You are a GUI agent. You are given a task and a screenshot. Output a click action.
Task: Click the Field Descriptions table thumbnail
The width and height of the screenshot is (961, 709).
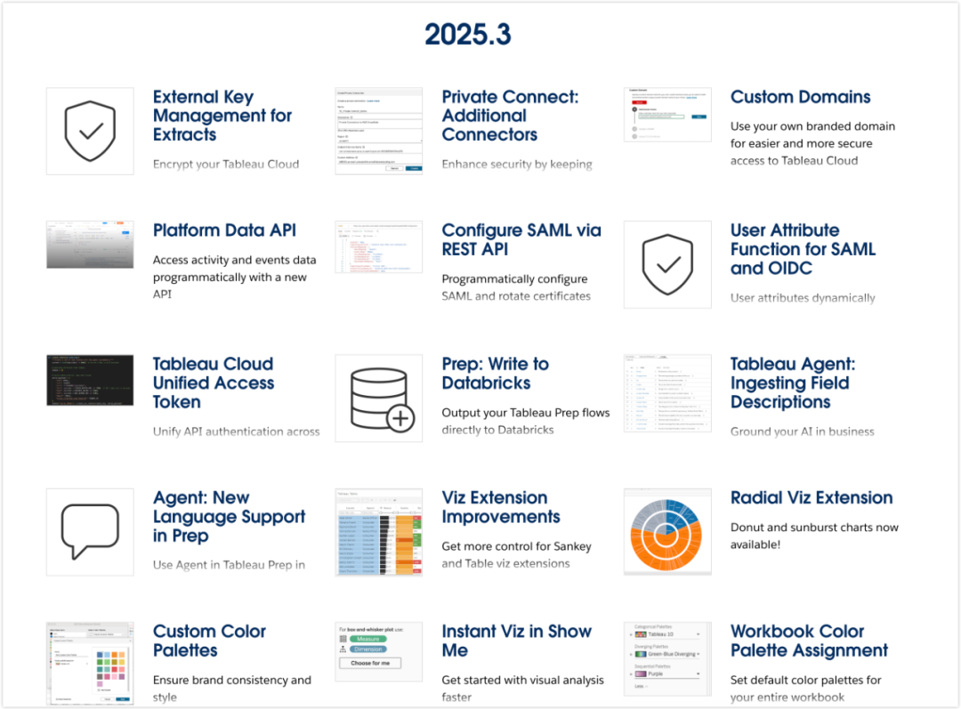tap(667, 393)
